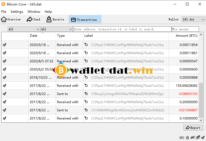Select date cell 2020/8/5 07:32
The height and width of the screenshot is (141, 206).
point(42,61)
